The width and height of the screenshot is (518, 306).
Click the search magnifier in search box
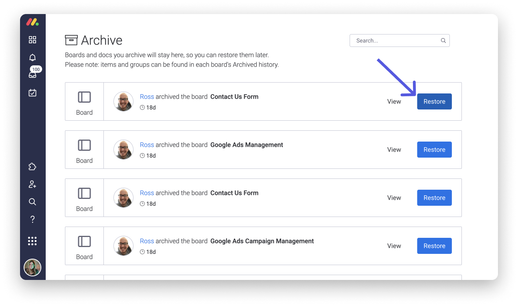click(x=443, y=41)
